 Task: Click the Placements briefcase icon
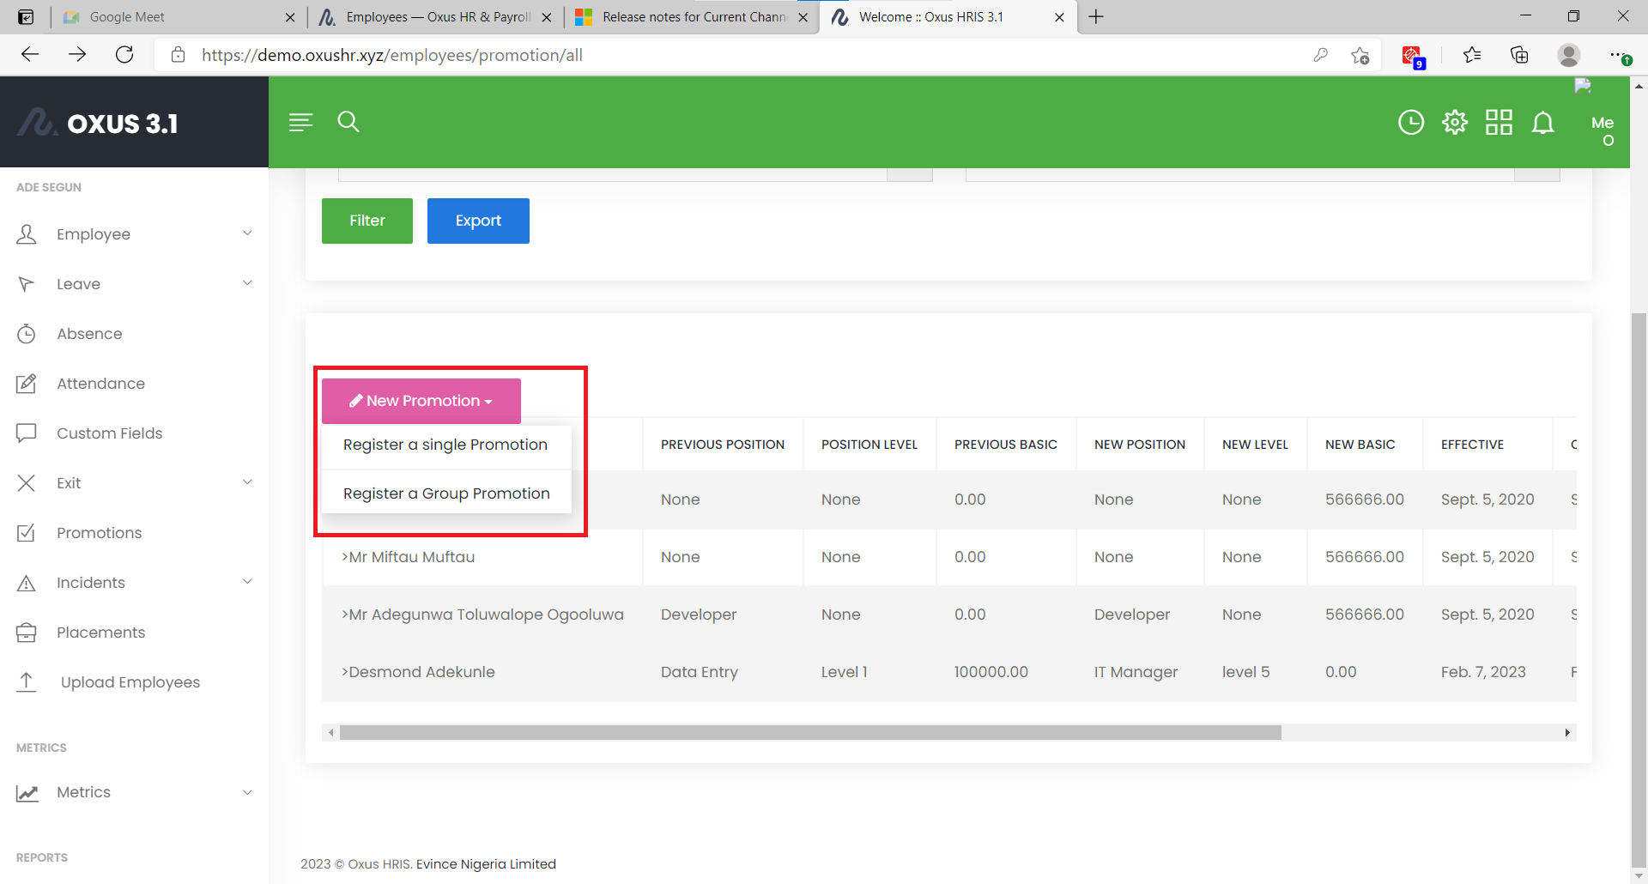(27, 633)
